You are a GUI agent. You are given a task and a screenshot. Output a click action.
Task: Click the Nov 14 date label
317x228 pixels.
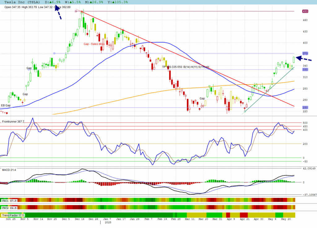tap(38, 219)
